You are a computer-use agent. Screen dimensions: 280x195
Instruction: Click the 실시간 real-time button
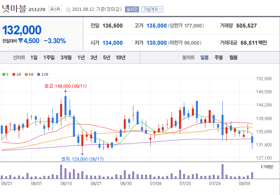pyautogui.click(x=132, y=9)
